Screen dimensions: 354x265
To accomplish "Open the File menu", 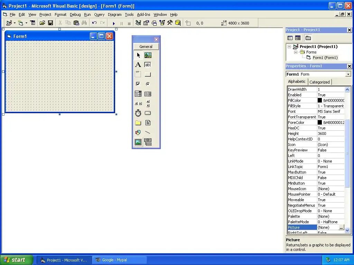I will (x=12, y=14).
